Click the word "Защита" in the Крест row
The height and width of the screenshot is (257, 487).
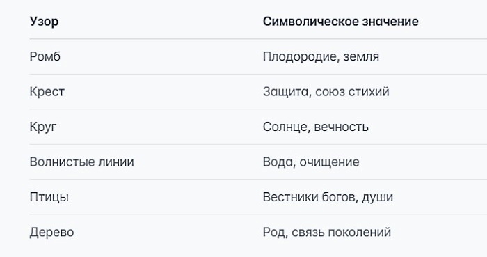286,92
